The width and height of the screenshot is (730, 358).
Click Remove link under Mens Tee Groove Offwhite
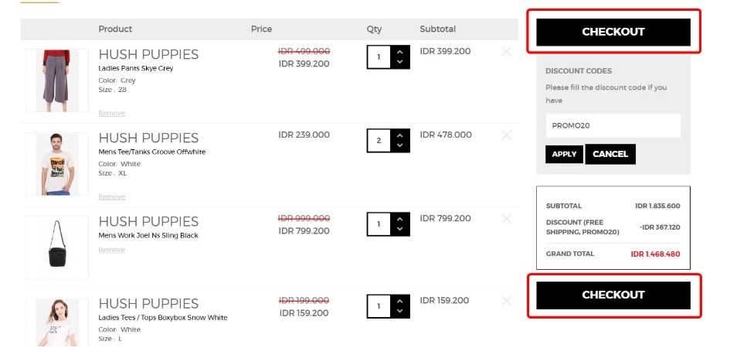click(112, 196)
